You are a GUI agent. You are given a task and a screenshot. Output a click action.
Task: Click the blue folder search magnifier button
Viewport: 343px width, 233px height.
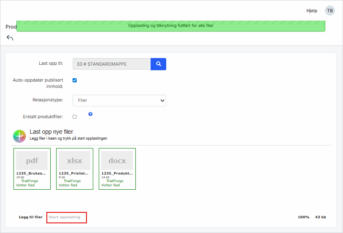[x=159, y=64]
